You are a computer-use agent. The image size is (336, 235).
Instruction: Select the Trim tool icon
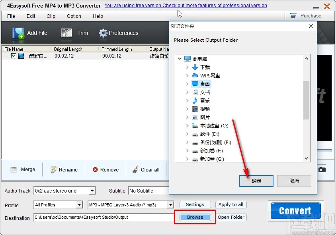(x=66, y=33)
